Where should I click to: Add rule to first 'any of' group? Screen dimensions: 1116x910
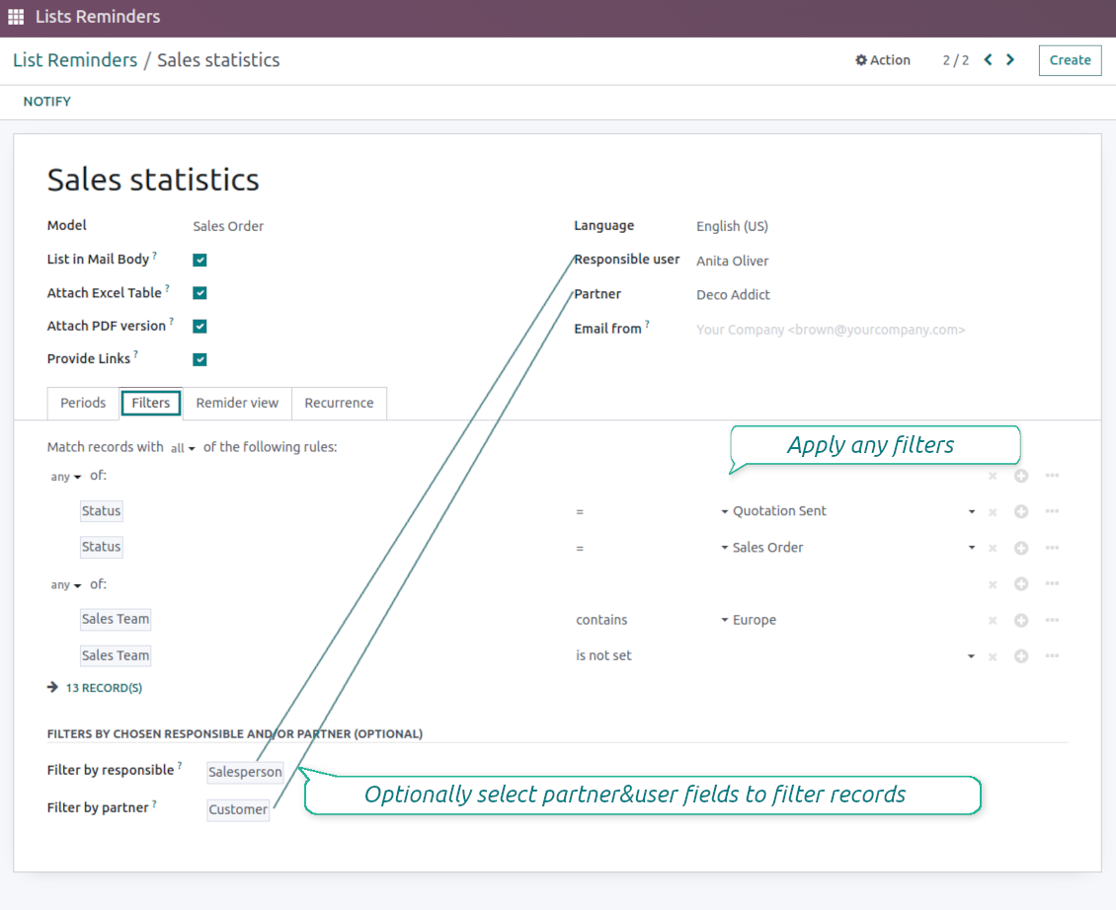1020,476
